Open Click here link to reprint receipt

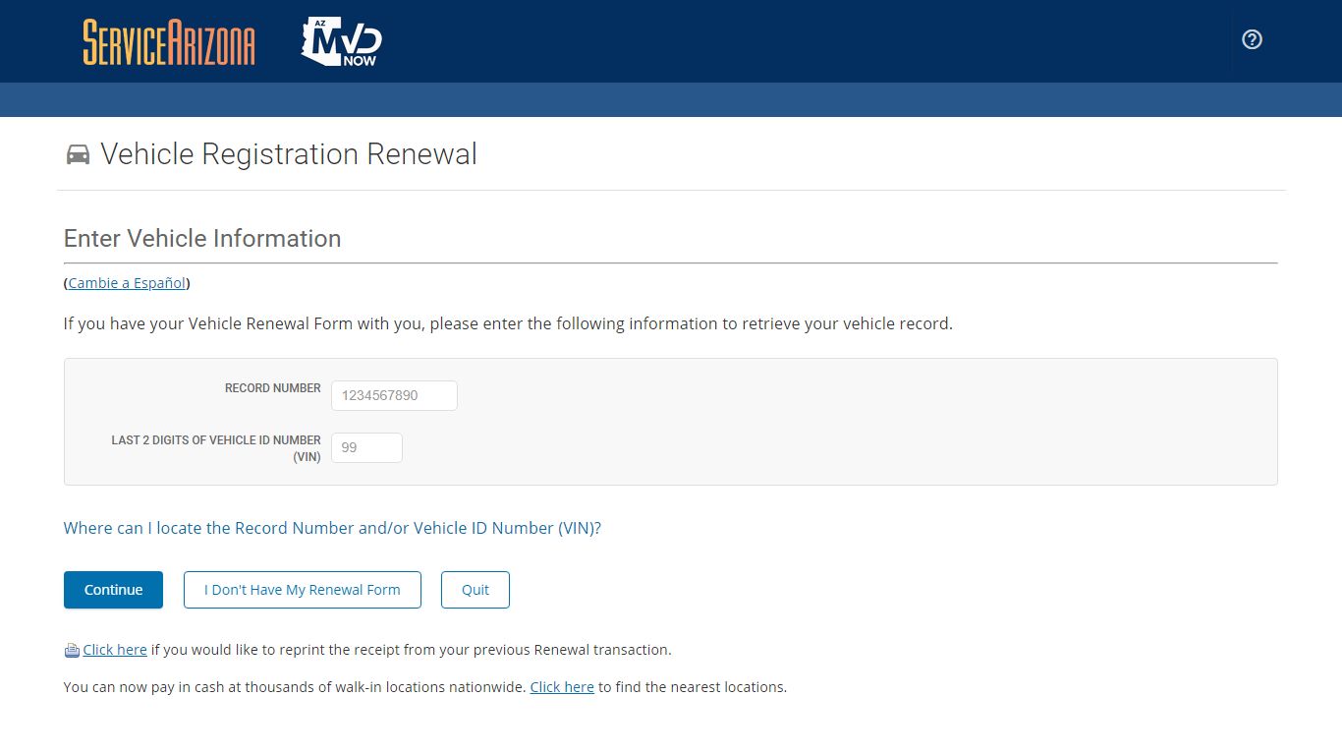[x=115, y=650]
